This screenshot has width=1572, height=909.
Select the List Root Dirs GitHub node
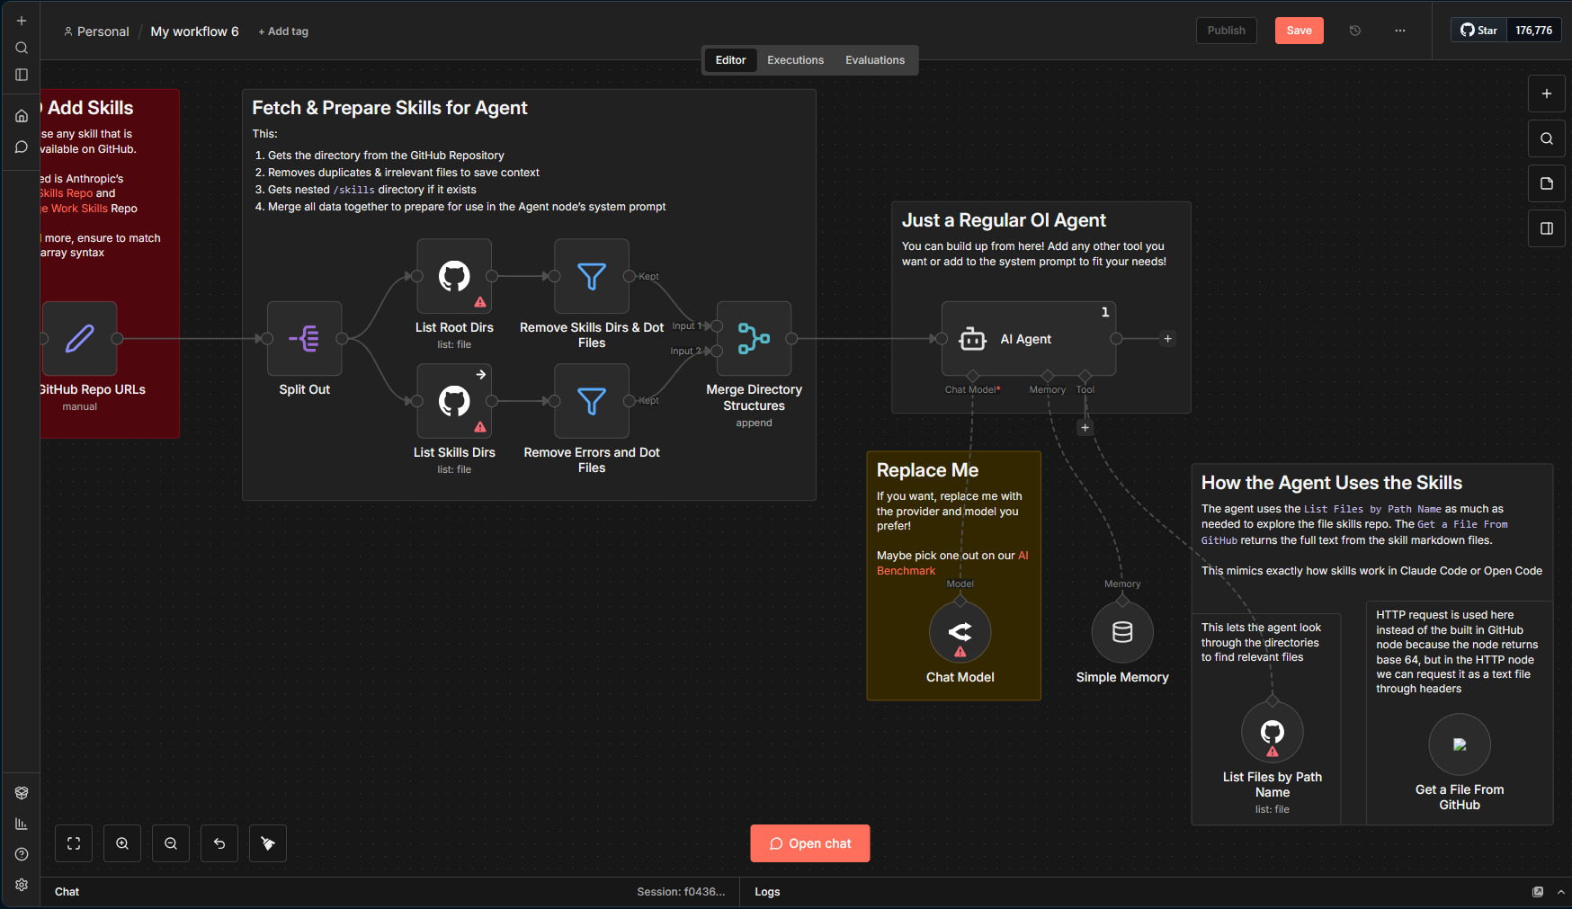[x=454, y=277]
